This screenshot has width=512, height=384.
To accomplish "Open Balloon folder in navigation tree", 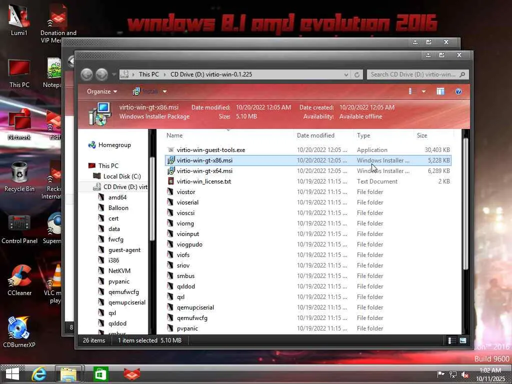I will click(x=113, y=207).
